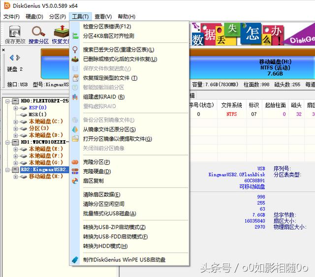Select 打开分区镜像以便提取文件 menu item
Viewport: 315px width, 277px height.
pos(129,139)
